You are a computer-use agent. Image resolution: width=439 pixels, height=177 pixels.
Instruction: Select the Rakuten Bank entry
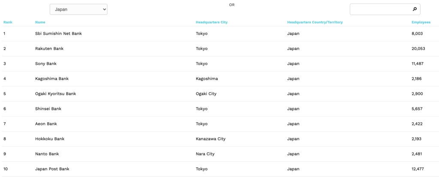coord(49,49)
